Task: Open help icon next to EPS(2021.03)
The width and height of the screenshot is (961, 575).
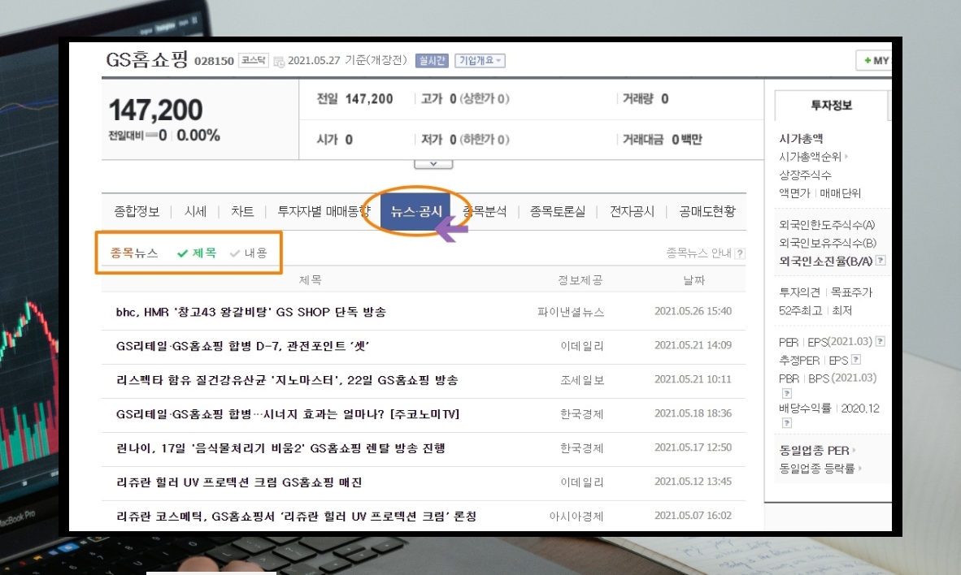Action: click(x=881, y=341)
